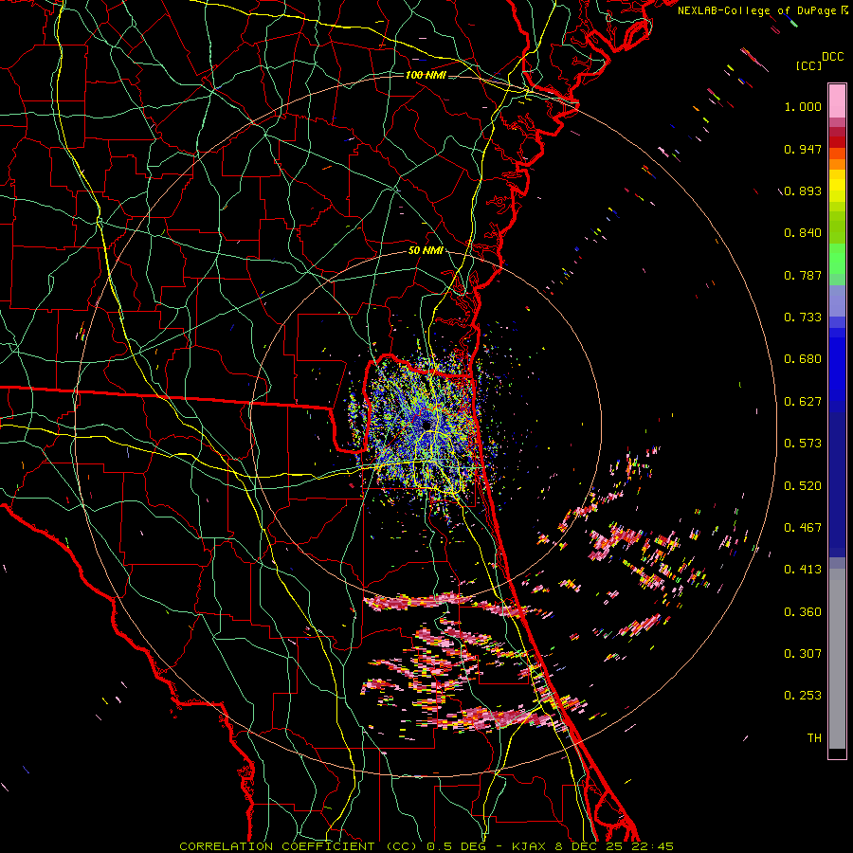This screenshot has height=853, width=853.
Task: Pick the light pink segment of the color bar
Action: point(837,100)
